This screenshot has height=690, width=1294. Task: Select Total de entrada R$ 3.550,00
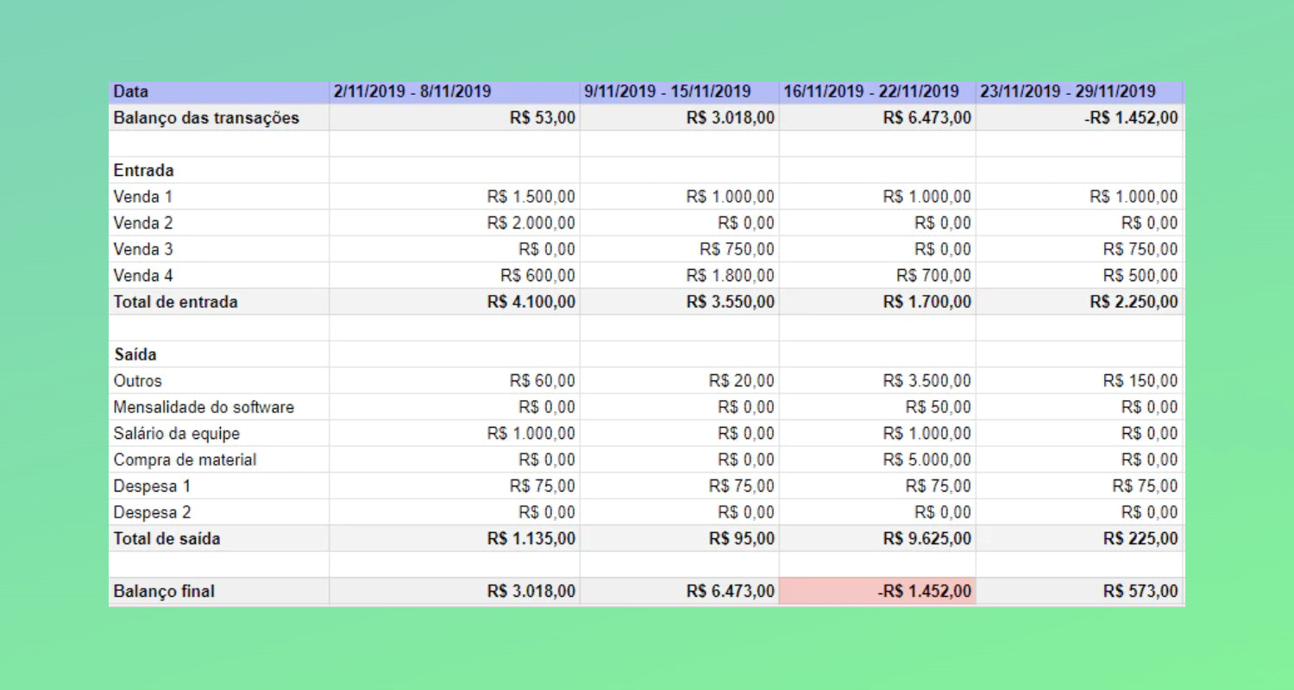[x=680, y=302]
